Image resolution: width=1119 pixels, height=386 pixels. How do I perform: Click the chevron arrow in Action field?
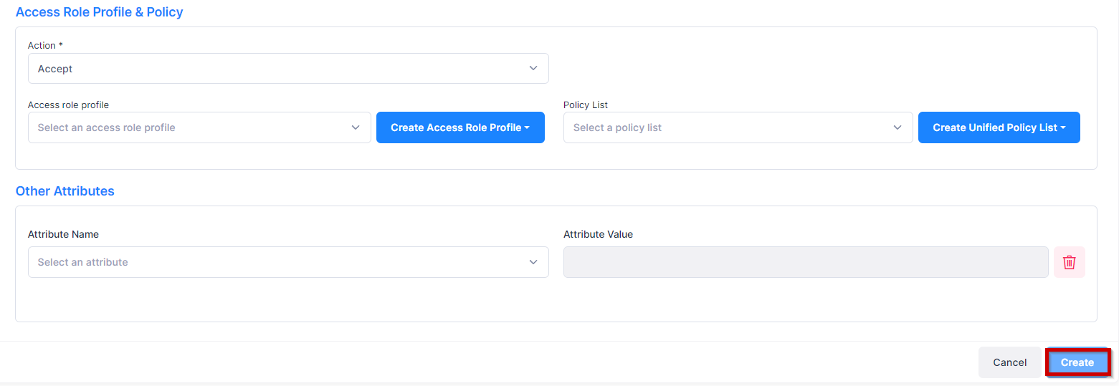coord(533,69)
